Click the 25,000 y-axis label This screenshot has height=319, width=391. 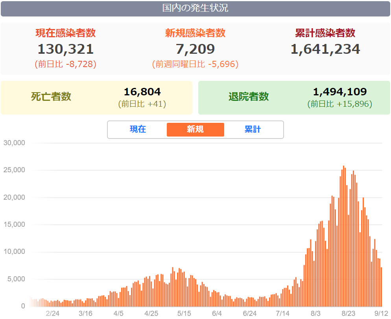(14, 170)
